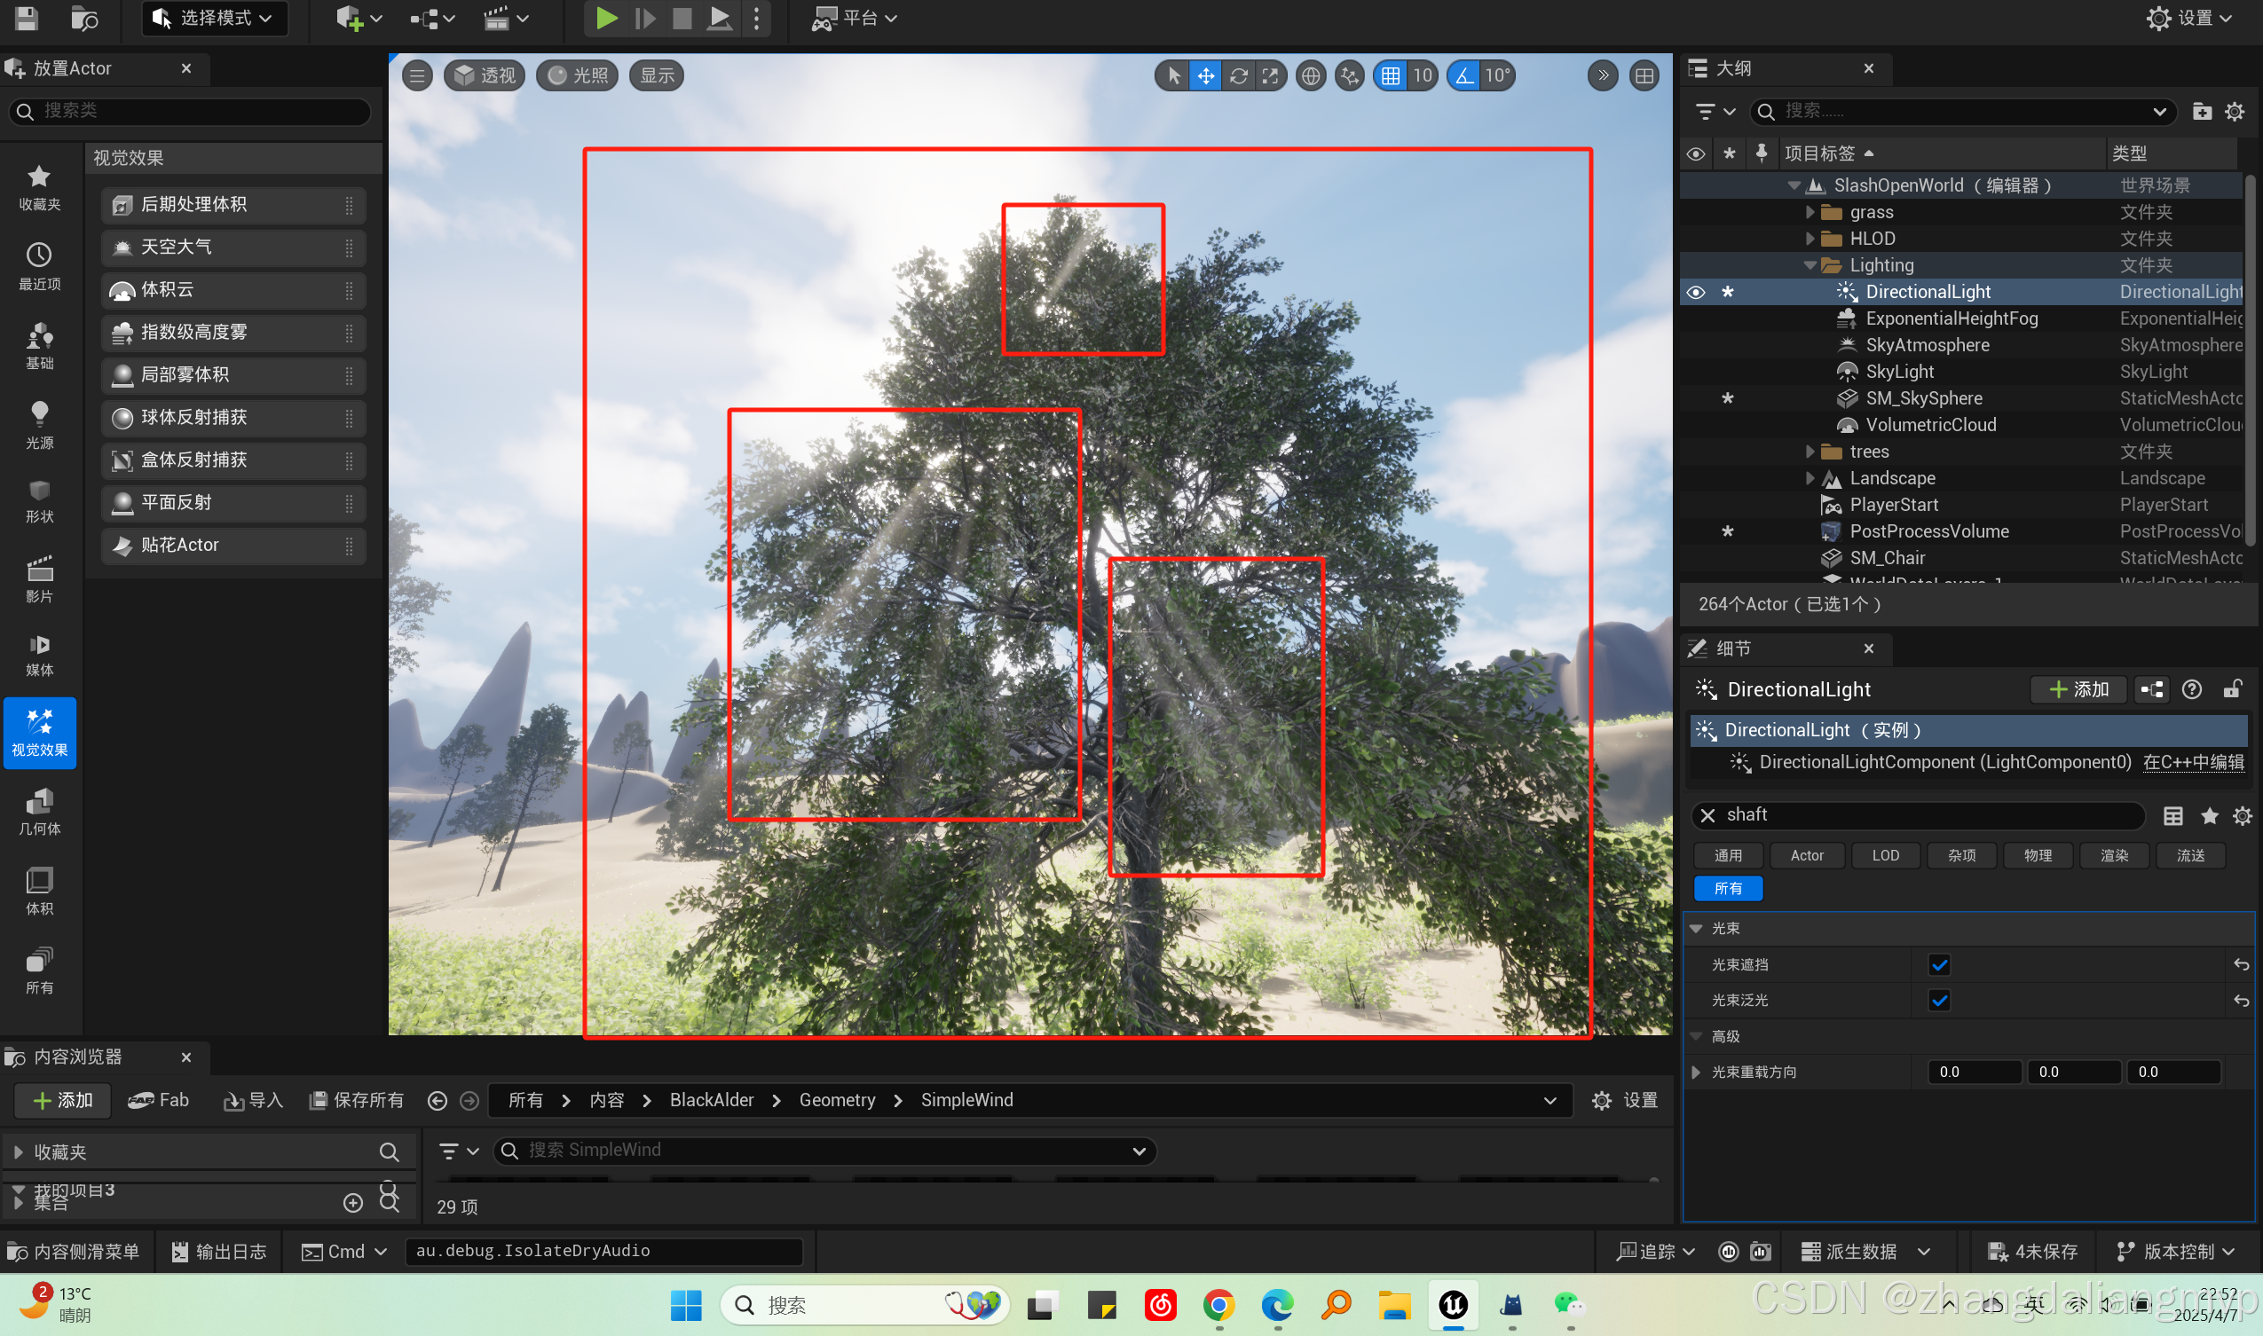Switch to the 渲染 filter tab in details
This screenshot has height=1336, width=2263.
(x=2114, y=855)
